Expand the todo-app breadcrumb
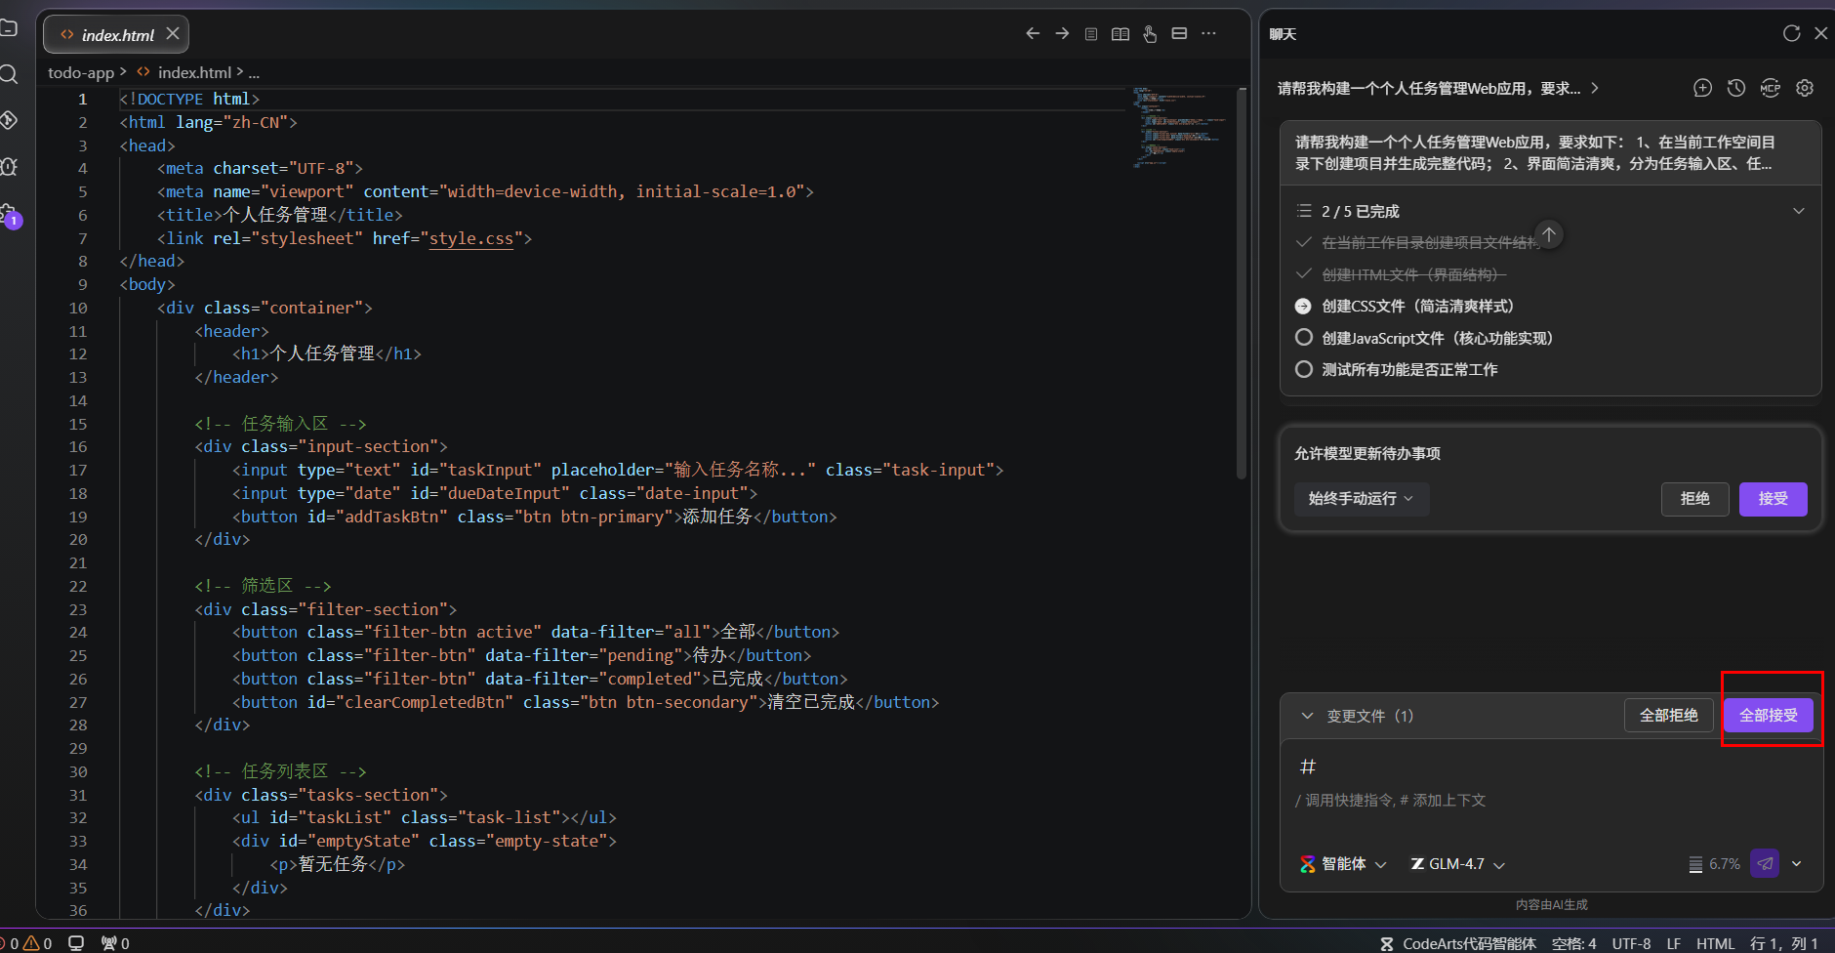 tap(81, 72)
